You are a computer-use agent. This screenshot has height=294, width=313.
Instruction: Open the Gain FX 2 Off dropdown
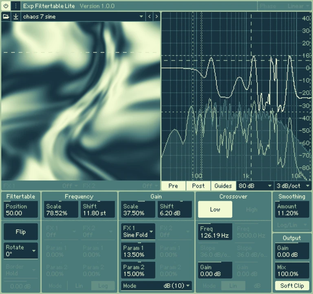[175, 231]
